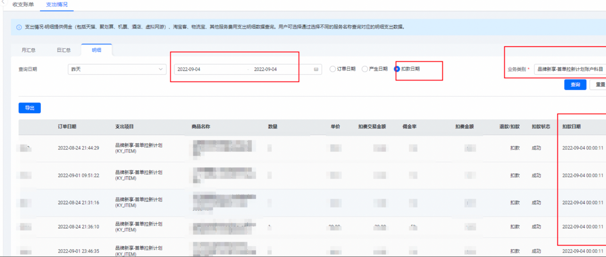The image size is (606, 257).
Task: Click order date 2022-08-24 21:44:29
Action: [x=79, y=148]
